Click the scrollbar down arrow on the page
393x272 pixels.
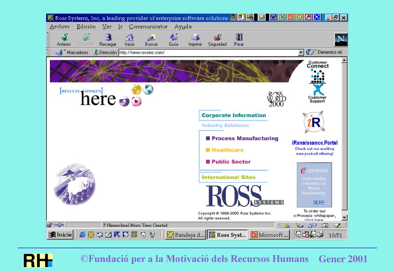tap(344, 218)
